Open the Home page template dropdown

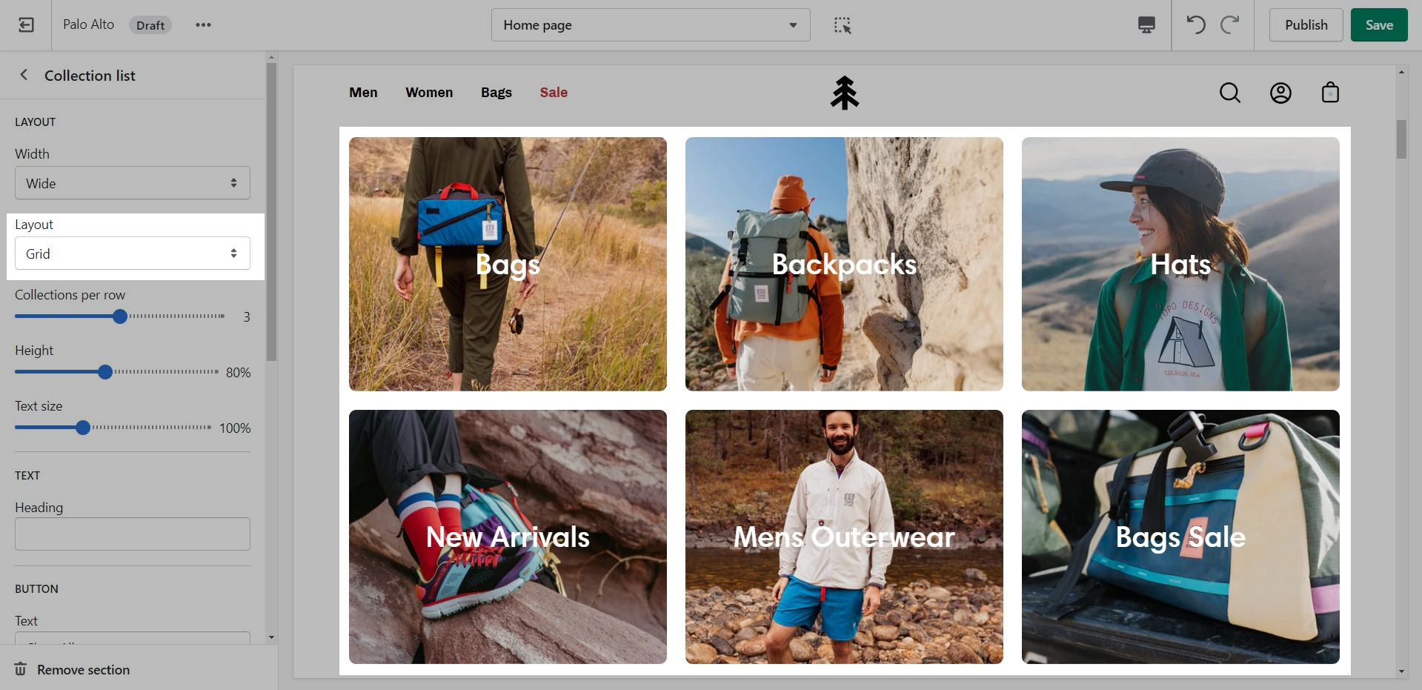tap(650, 25)
